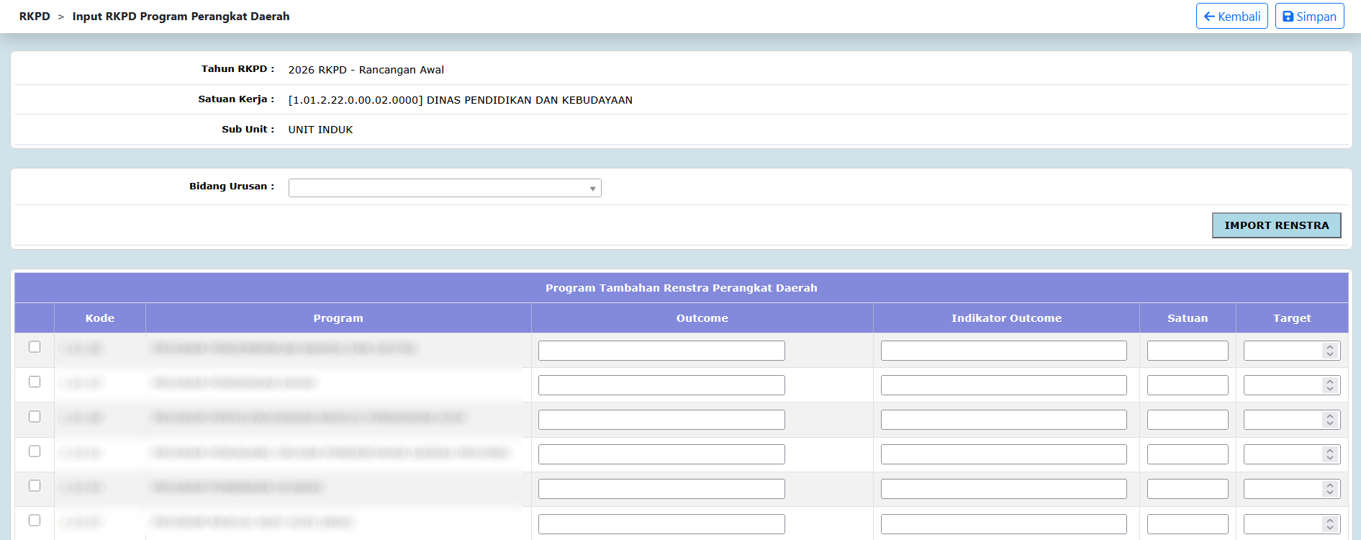Click the third row Target spinner arrows
1361x540 pixels.
point(1330,420)
